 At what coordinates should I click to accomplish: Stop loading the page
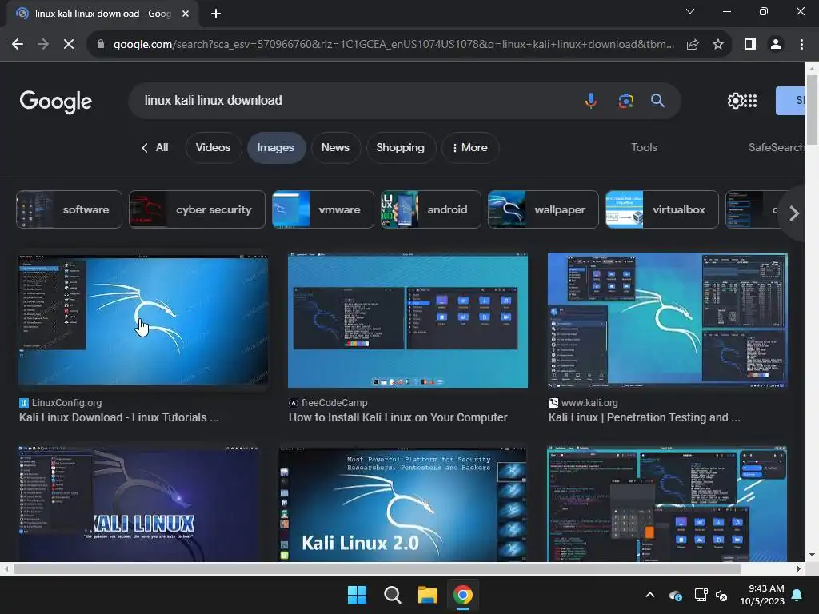pyautogui.click(x=69, y=45)
